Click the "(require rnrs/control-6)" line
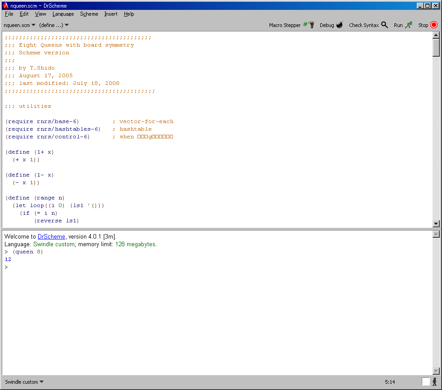The image size is (442, 390). [x=48, y=137]
